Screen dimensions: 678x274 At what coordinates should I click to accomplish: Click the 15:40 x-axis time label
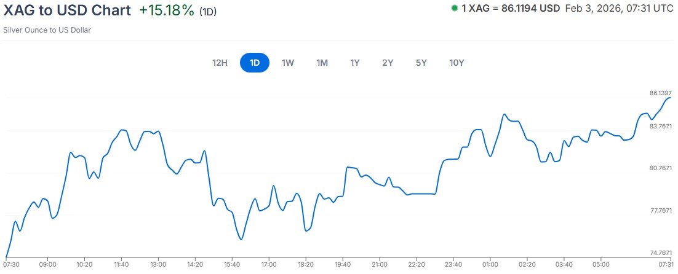(x=232, y=264)
